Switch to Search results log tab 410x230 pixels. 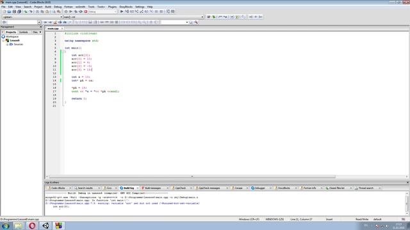[x=85, y=188]
